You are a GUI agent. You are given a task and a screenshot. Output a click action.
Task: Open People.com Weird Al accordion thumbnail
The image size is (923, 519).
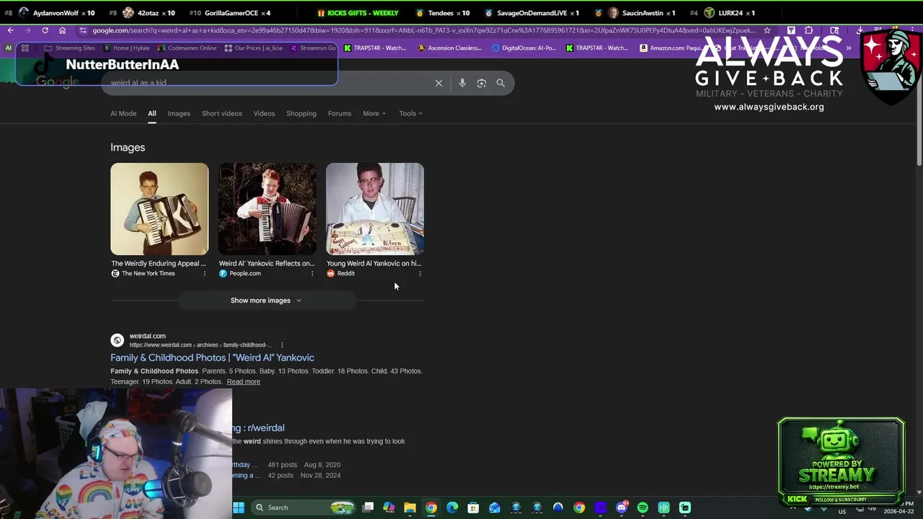click(268, 209)
